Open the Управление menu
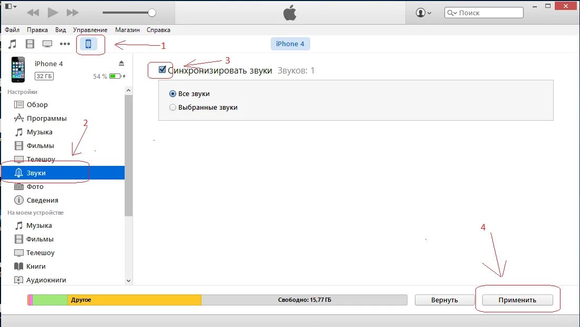 click(x=90, y=30)
